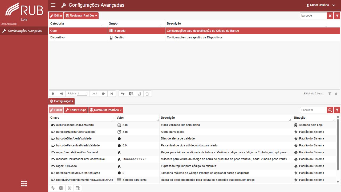Toggle the switch icon beside regexRUBCode
This screenshot has width=341, height=192.
coord(53,166)
